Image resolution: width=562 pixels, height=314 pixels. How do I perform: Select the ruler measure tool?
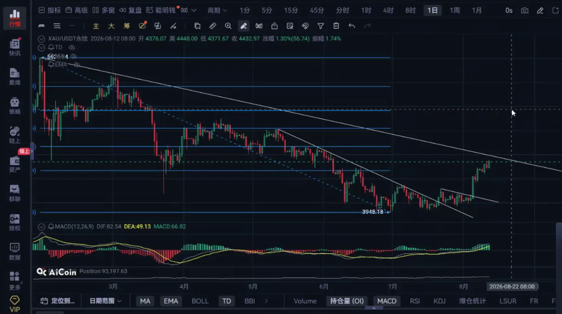213,26
